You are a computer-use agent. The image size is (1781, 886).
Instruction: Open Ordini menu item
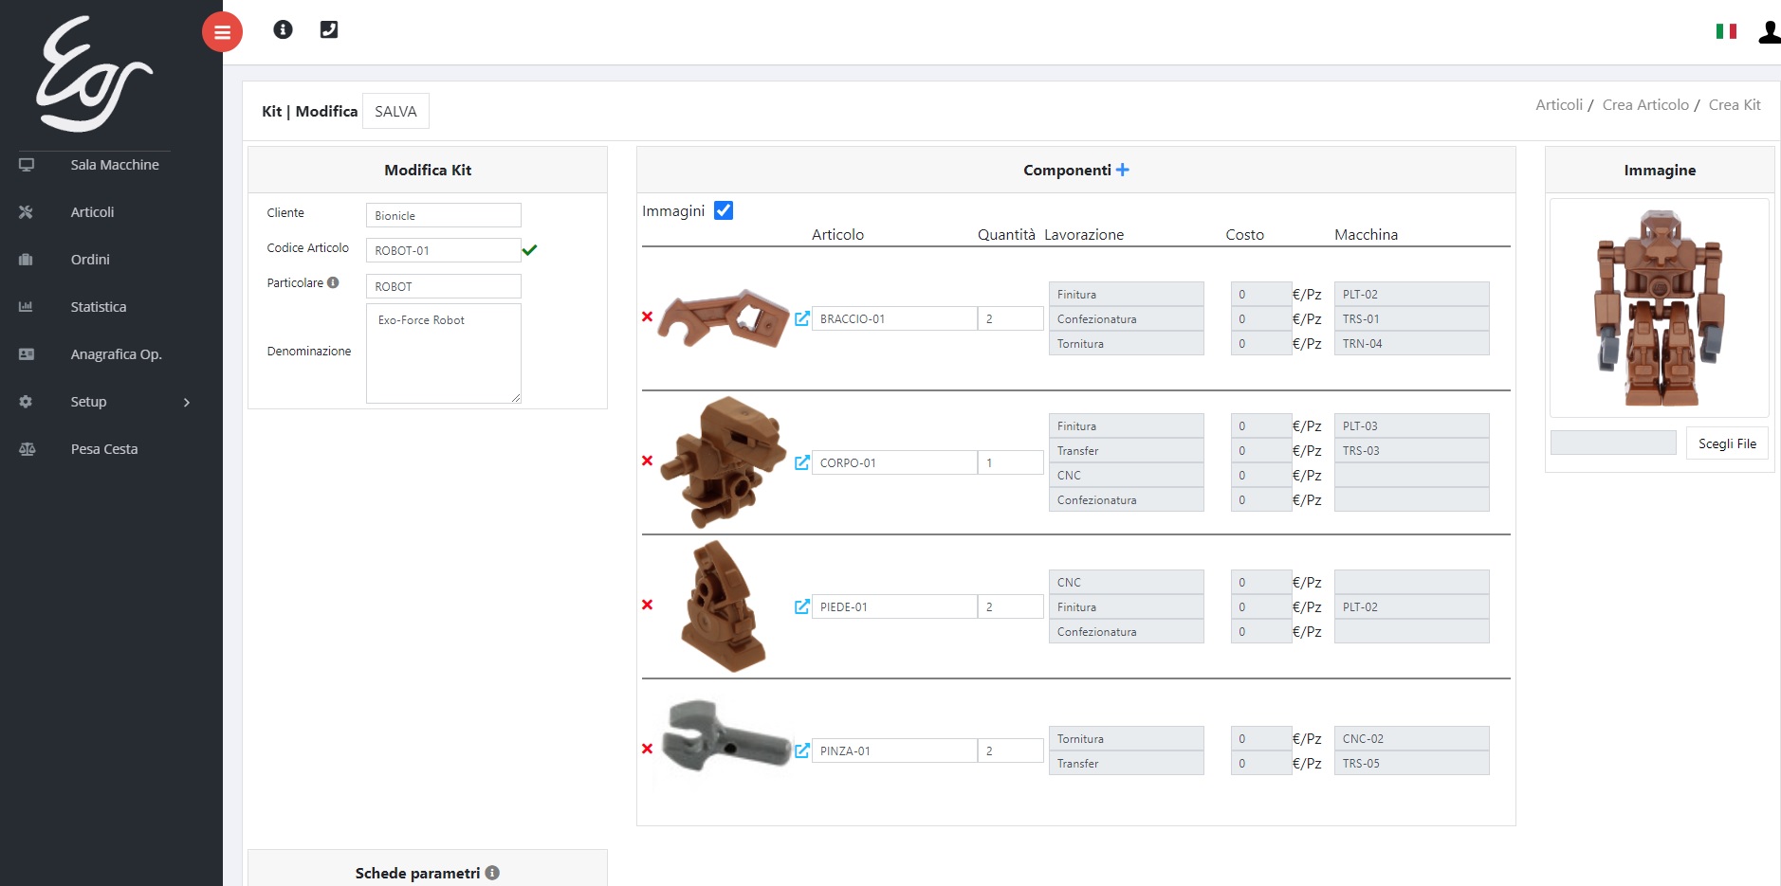[90, 260]
